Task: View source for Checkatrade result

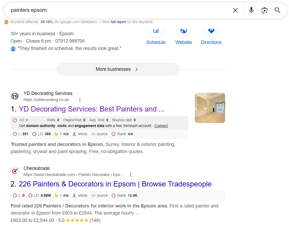Action: pyautogui.click(x=99, y=196)
